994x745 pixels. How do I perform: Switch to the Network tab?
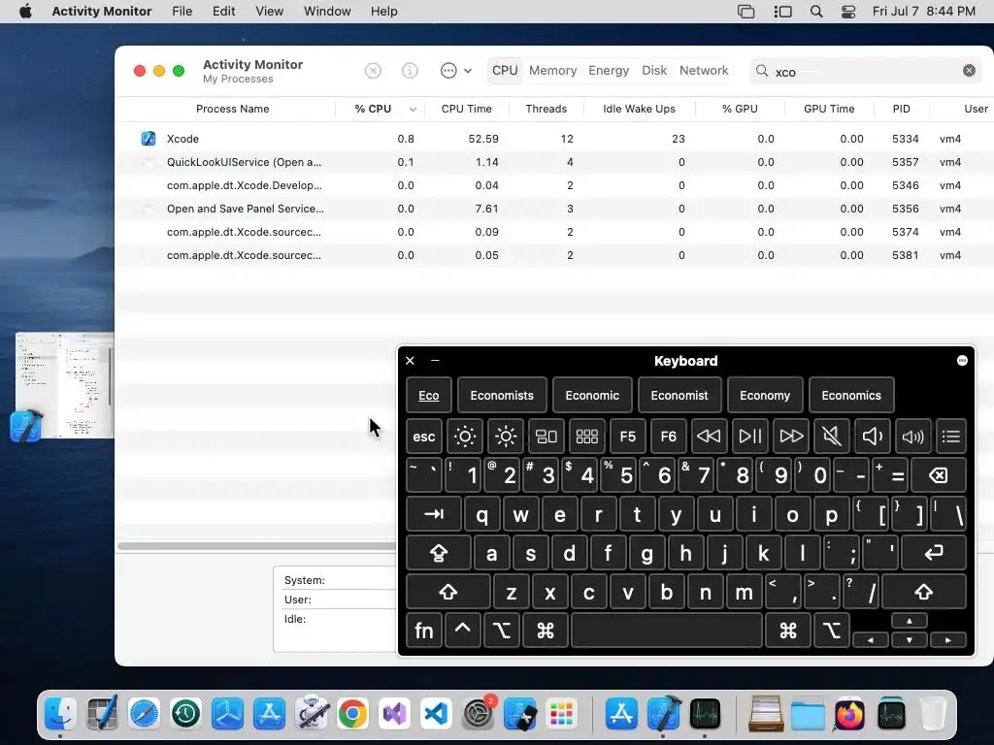point(704,70)
